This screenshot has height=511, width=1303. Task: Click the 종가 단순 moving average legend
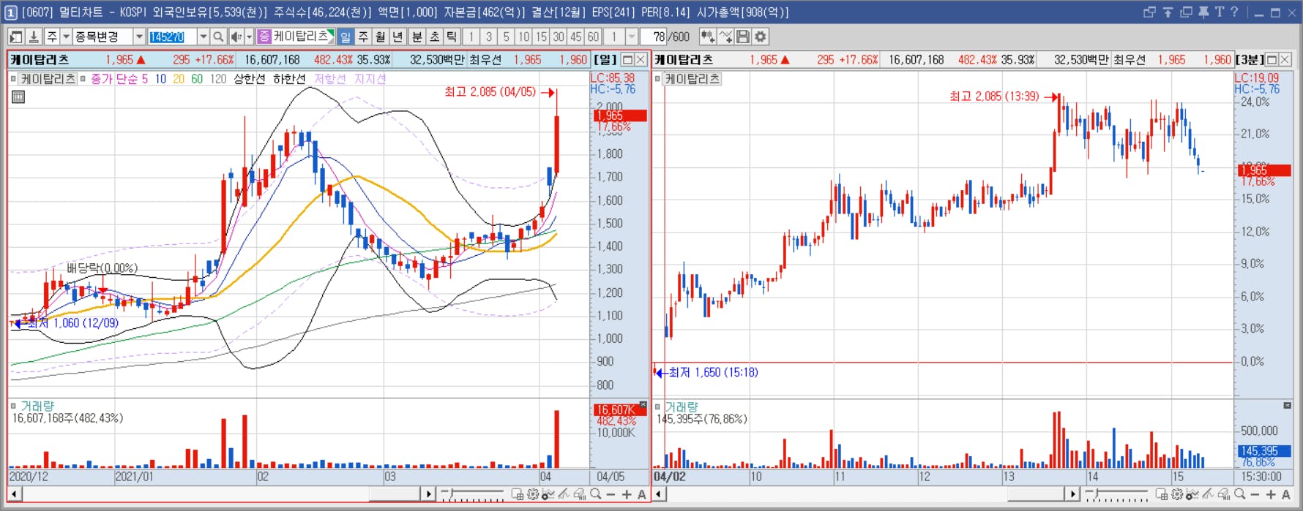click(x=119, y=79)
